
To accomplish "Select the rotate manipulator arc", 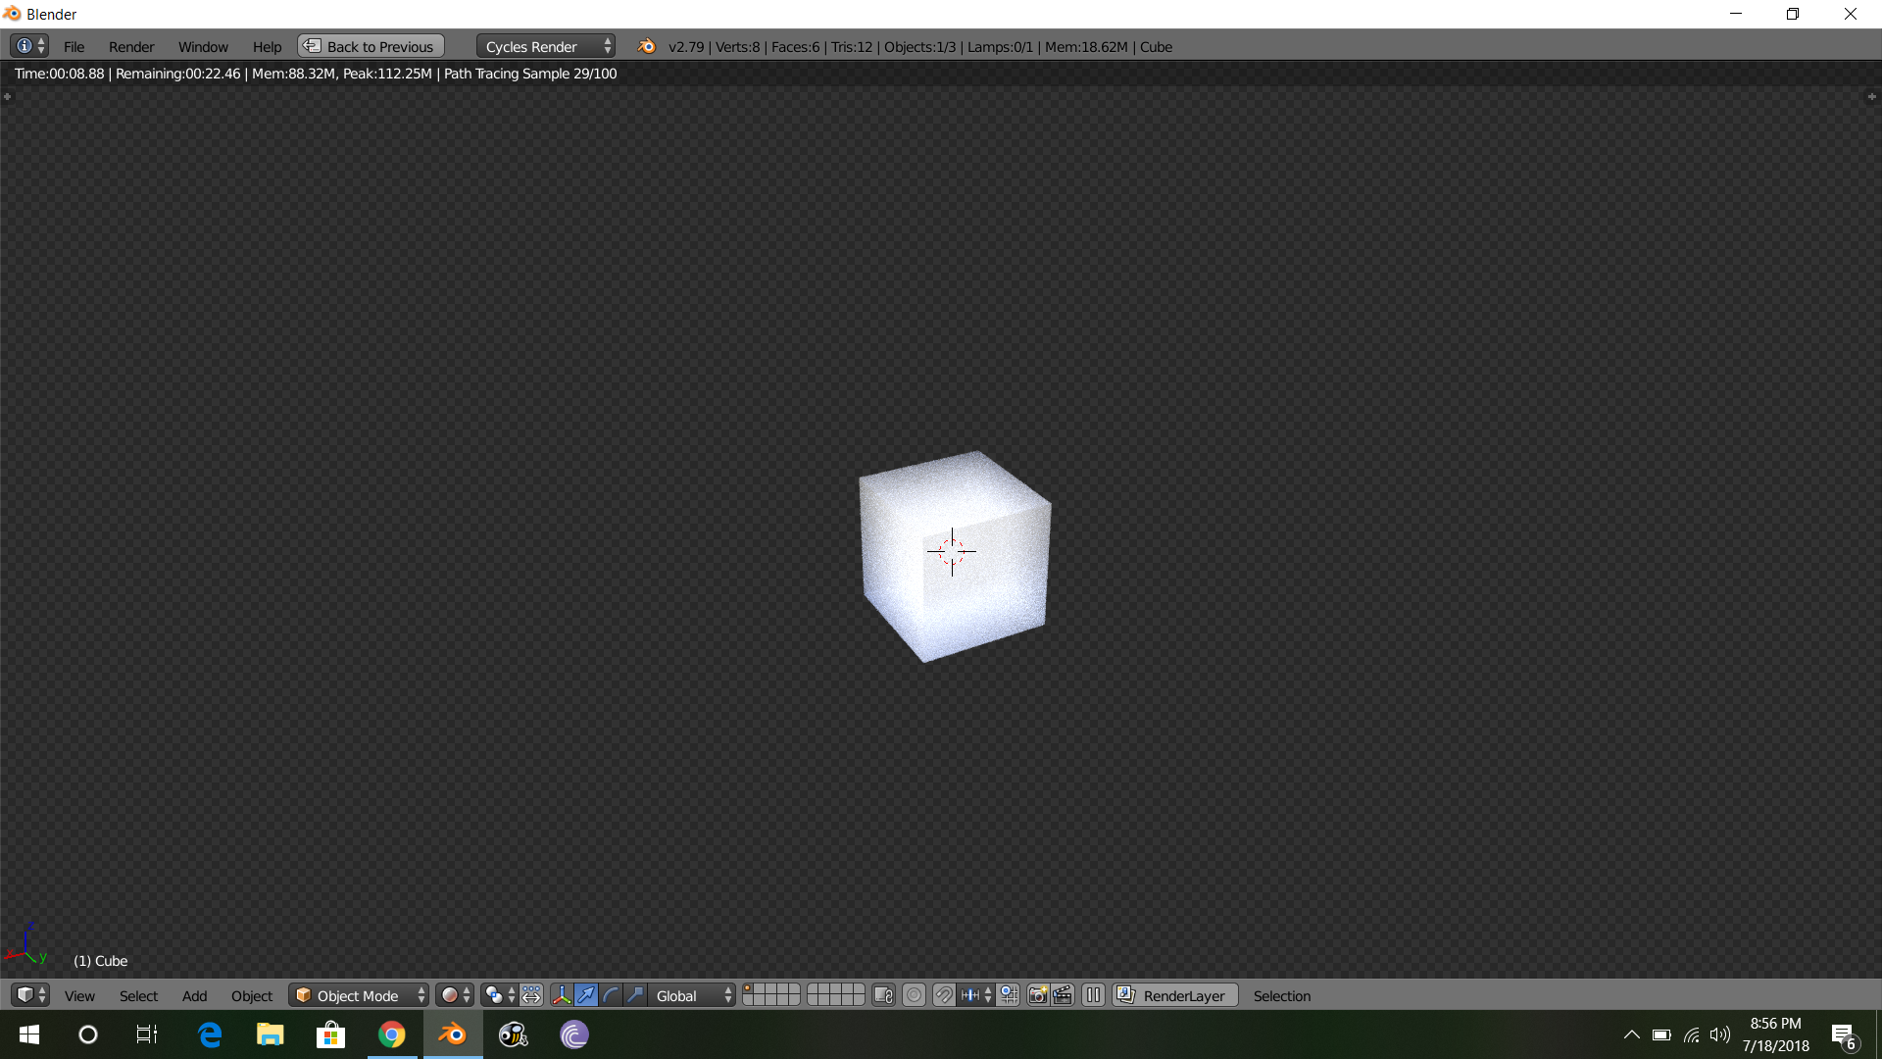I will (x=611, y=995).
